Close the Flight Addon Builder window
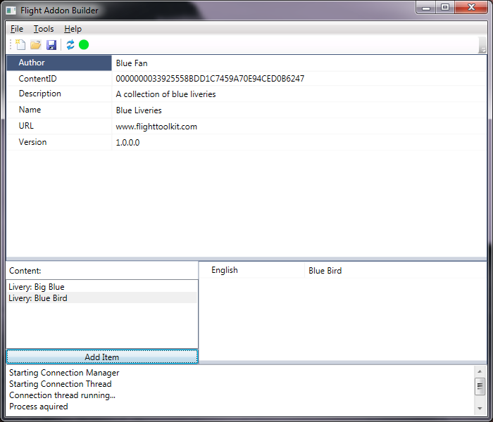The width and height of the screenshot is (493, 422). click(471, 8)
